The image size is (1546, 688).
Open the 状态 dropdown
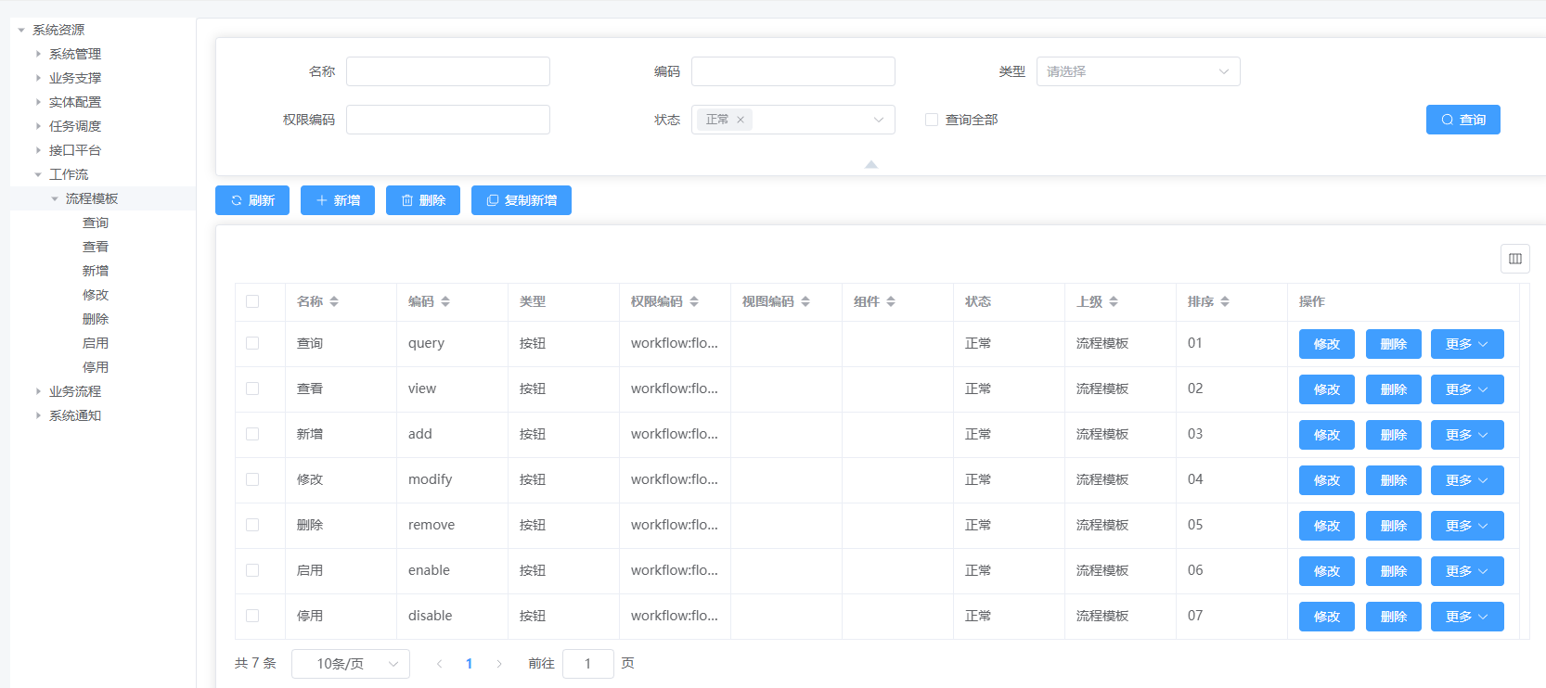793,120
